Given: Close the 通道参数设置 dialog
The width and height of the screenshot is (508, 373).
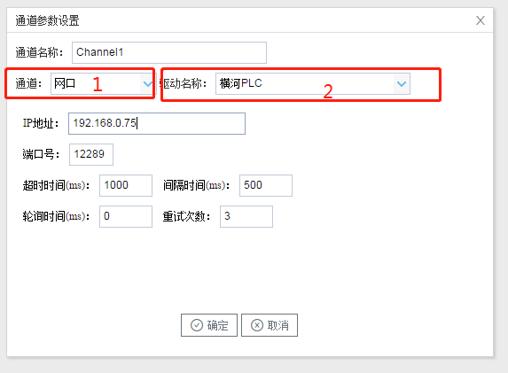Looking at the screenshot, I should click(x=481, y=20).
